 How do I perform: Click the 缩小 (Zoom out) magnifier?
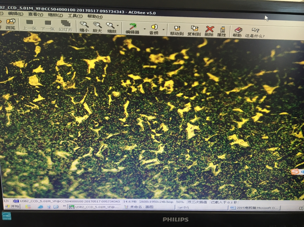[84, 27]
